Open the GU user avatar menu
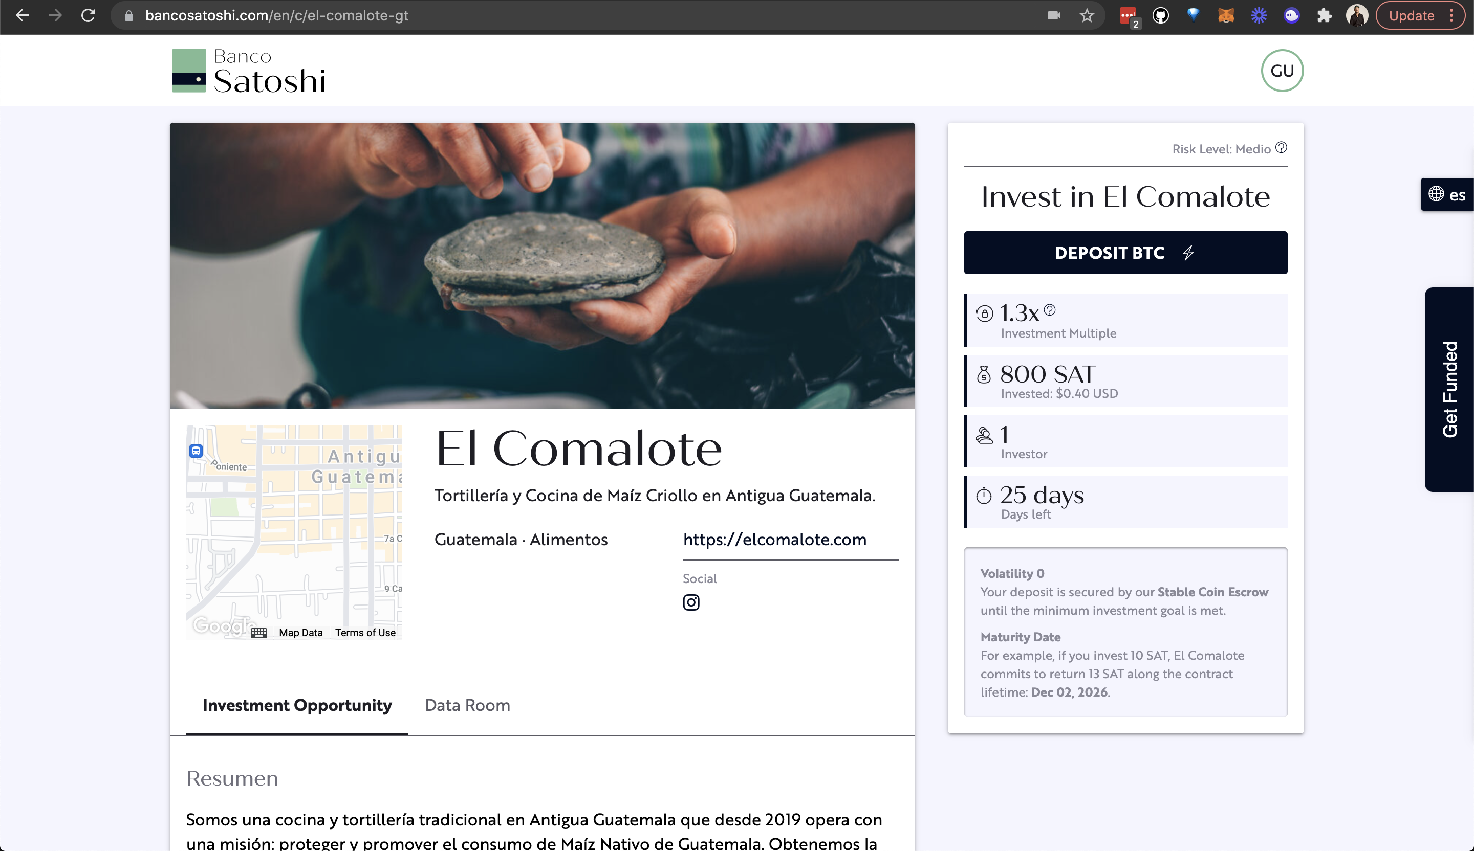 point(1282,71)
